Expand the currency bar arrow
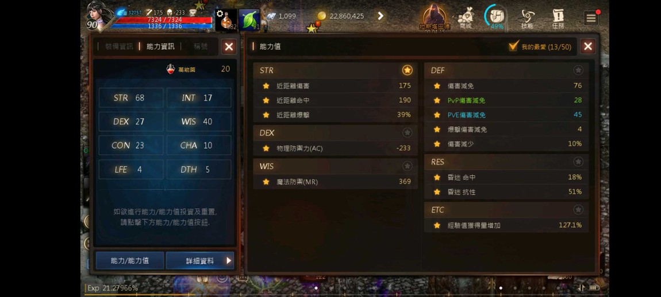 pos(381,16)
